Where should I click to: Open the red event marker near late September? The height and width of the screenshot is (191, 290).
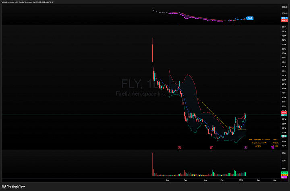tap(179, 148)
